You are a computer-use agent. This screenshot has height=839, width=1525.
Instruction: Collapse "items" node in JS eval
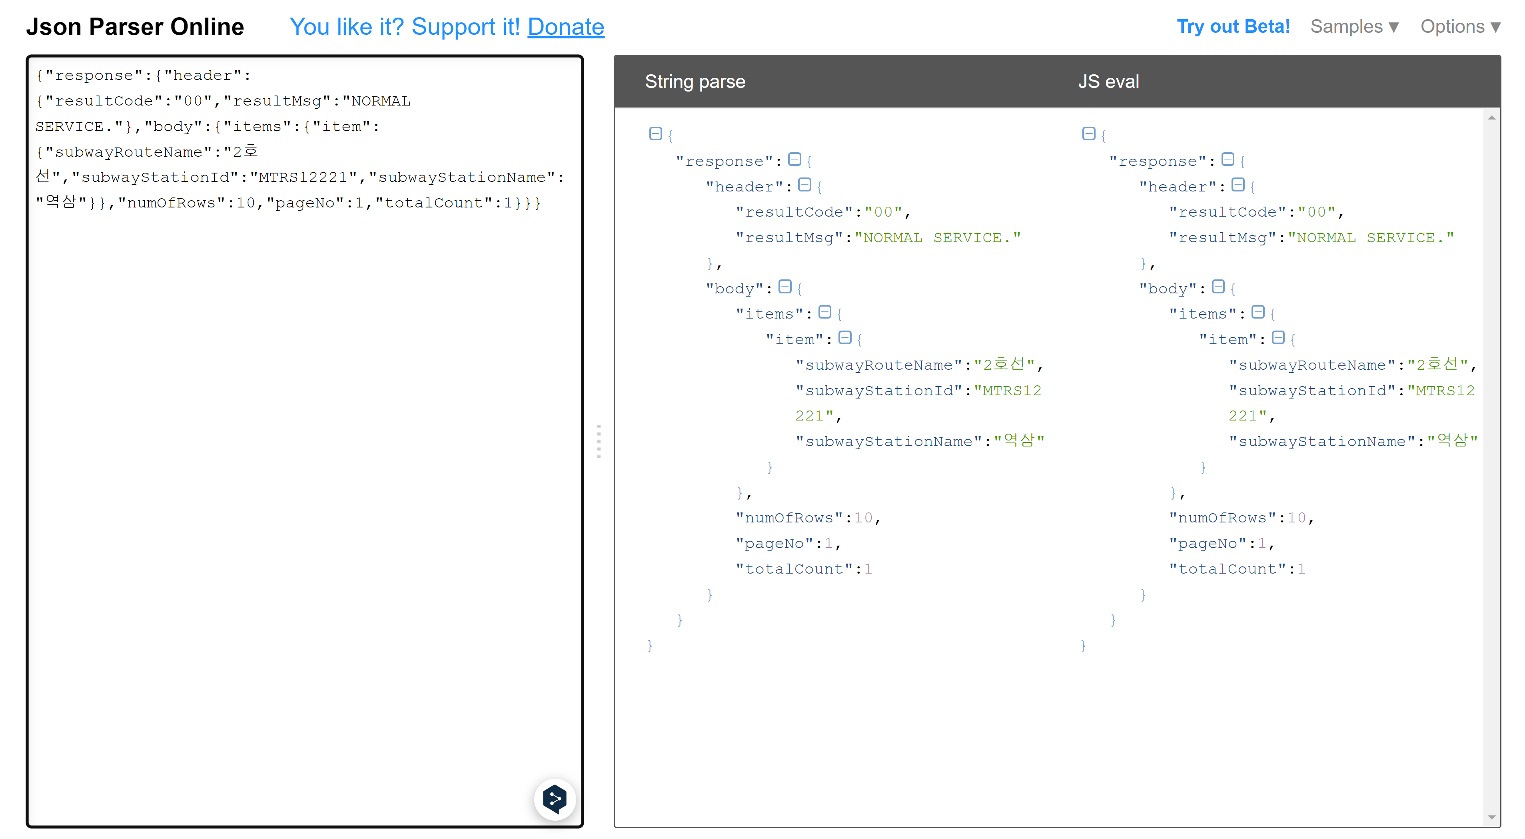(x=1258, y=313)
